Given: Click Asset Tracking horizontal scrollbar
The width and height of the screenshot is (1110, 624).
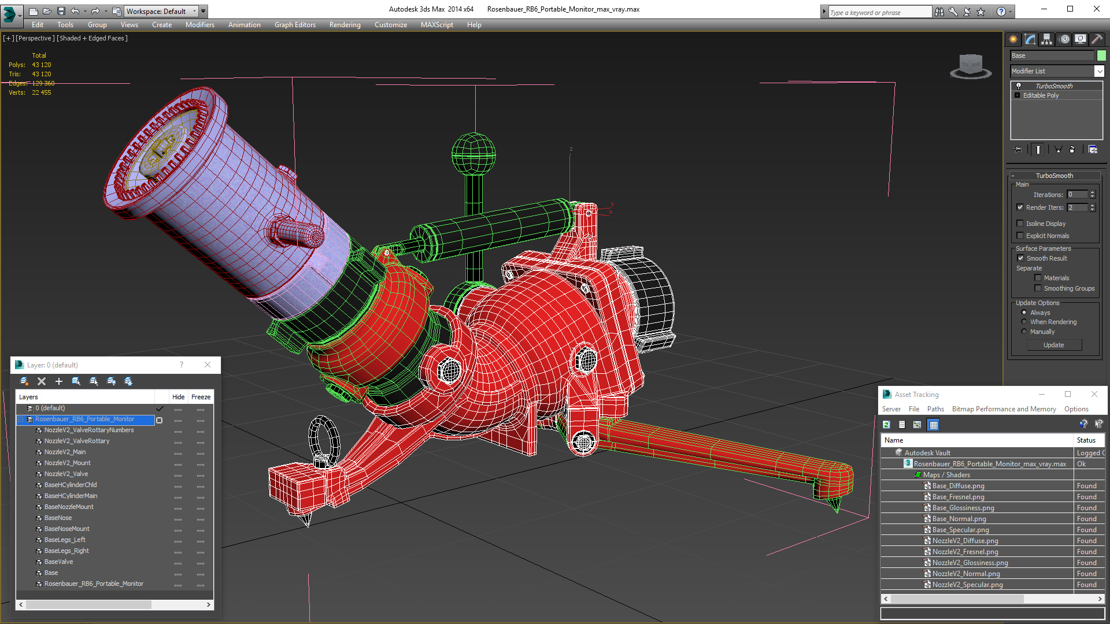Looking at the screenshot, I should tap(992, 599).
